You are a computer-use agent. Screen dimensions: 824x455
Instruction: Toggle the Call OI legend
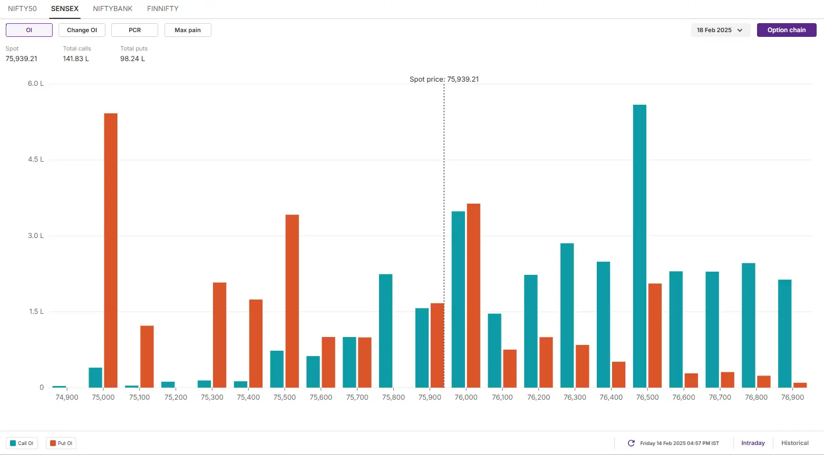pos(22,443)
